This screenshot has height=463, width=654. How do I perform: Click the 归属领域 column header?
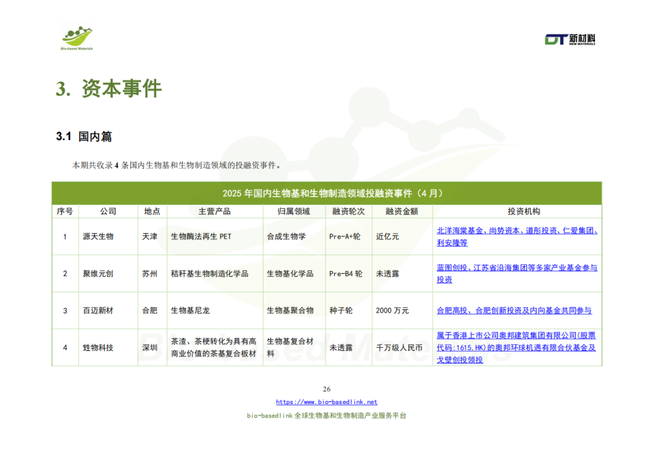pos(294,212)
